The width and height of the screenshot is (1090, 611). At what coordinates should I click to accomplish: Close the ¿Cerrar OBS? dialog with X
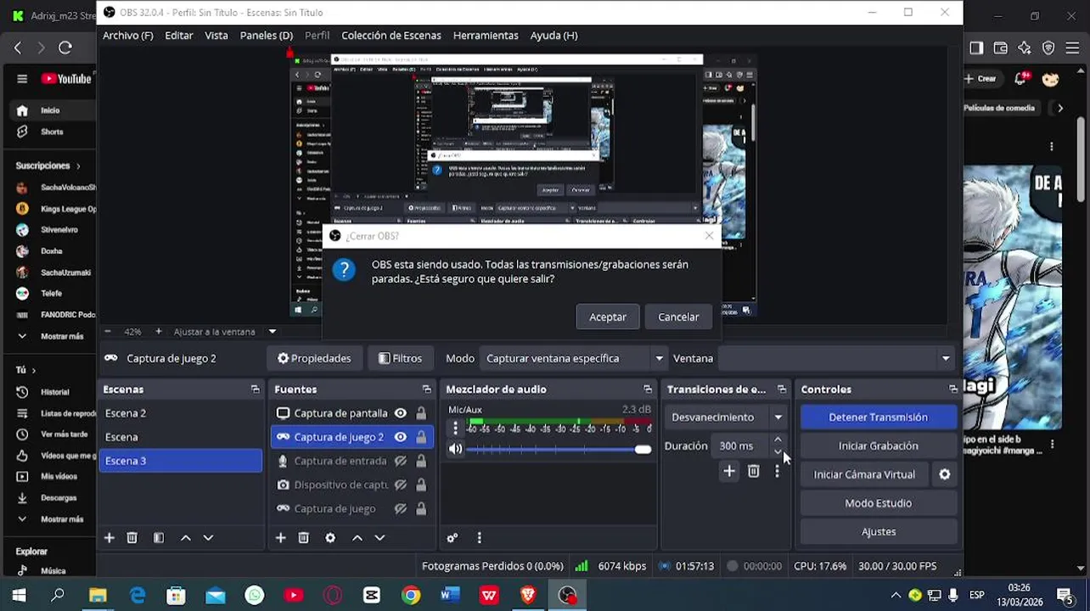click(x=709, y=236)
